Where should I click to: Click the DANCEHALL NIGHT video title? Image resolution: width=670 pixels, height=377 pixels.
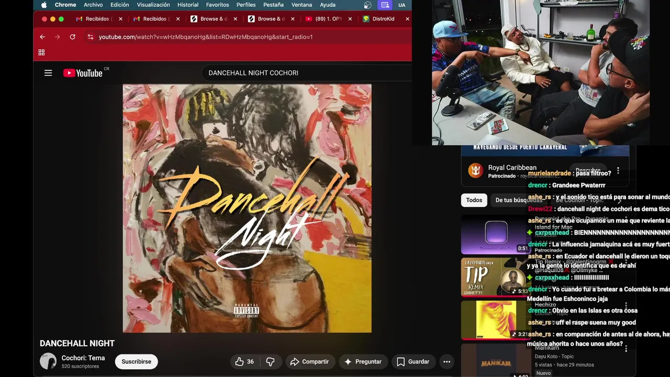(77, 343)
